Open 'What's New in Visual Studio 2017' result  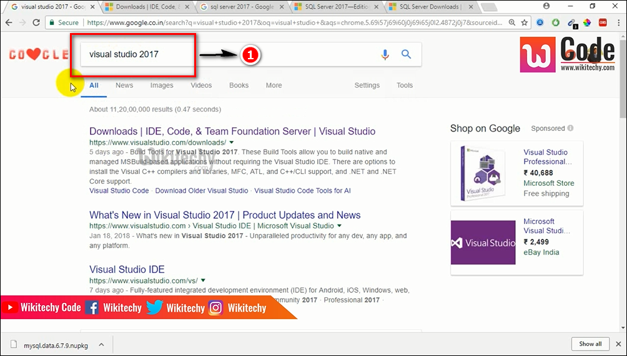(x=225, y=215)
